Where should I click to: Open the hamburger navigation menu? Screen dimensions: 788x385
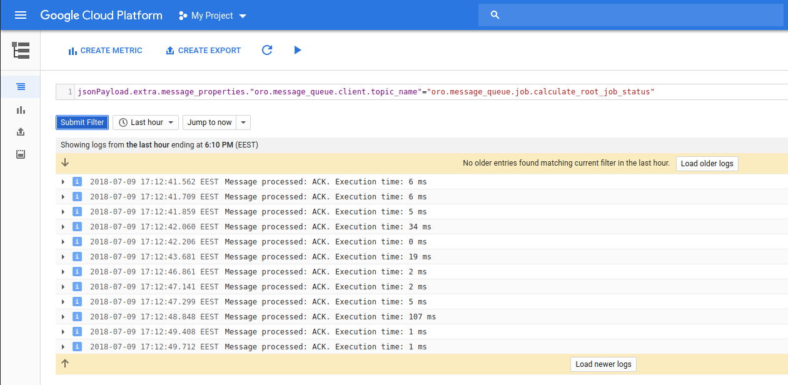(x=21, y=15)
